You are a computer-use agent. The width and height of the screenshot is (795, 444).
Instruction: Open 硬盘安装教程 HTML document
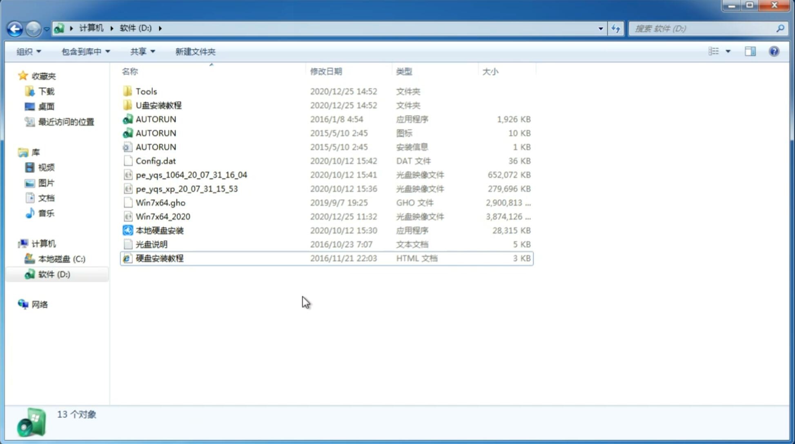click(159, 258)
